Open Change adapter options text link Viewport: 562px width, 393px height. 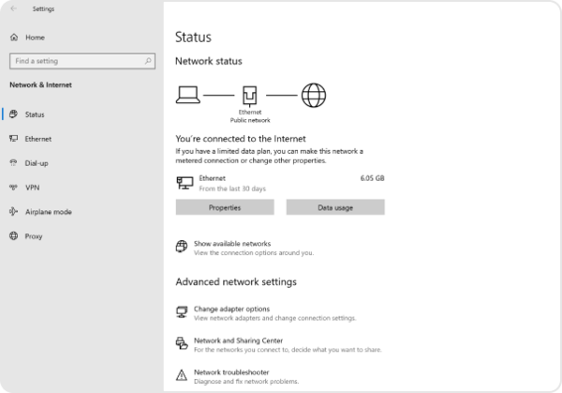tap(231, 309)
